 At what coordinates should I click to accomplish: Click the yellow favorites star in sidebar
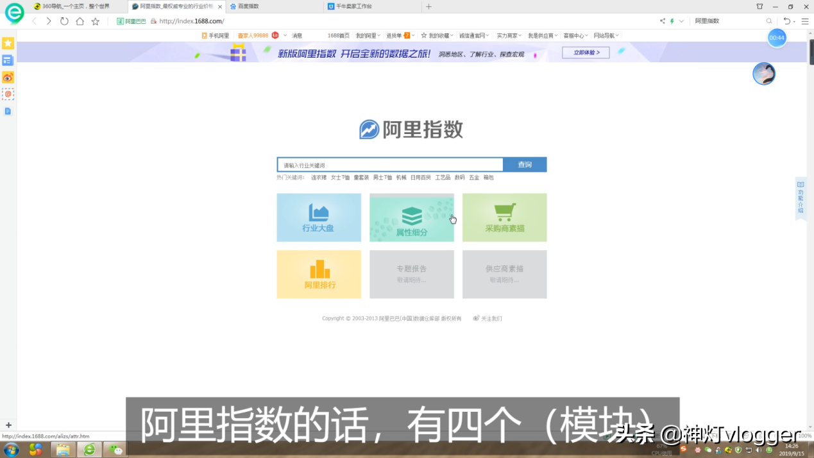8,43
